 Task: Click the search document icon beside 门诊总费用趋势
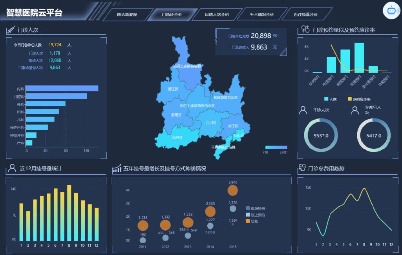click(x=302, y=168)
